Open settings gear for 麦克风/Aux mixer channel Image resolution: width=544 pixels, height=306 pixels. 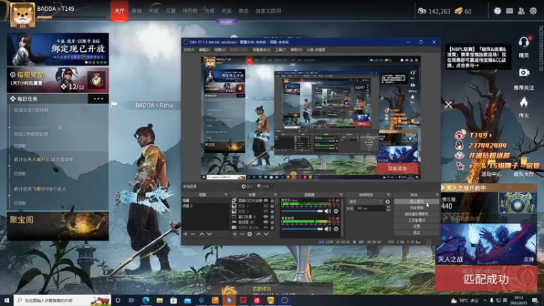pos(336,211)
